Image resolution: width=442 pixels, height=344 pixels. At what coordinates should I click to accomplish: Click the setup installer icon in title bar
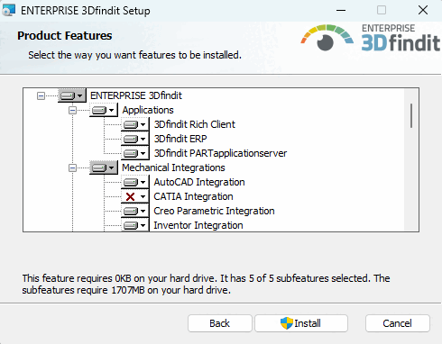coord(8,11)
